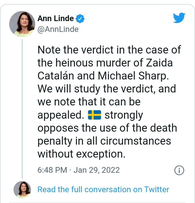The width and height of the screenshot is (195, 203).
Task: Click the word Catalán in the tweet
Action: pos(56,76)
